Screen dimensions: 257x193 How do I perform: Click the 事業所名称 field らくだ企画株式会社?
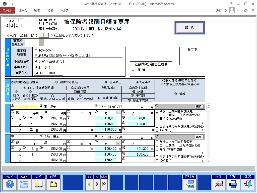[x=78, y=62]
